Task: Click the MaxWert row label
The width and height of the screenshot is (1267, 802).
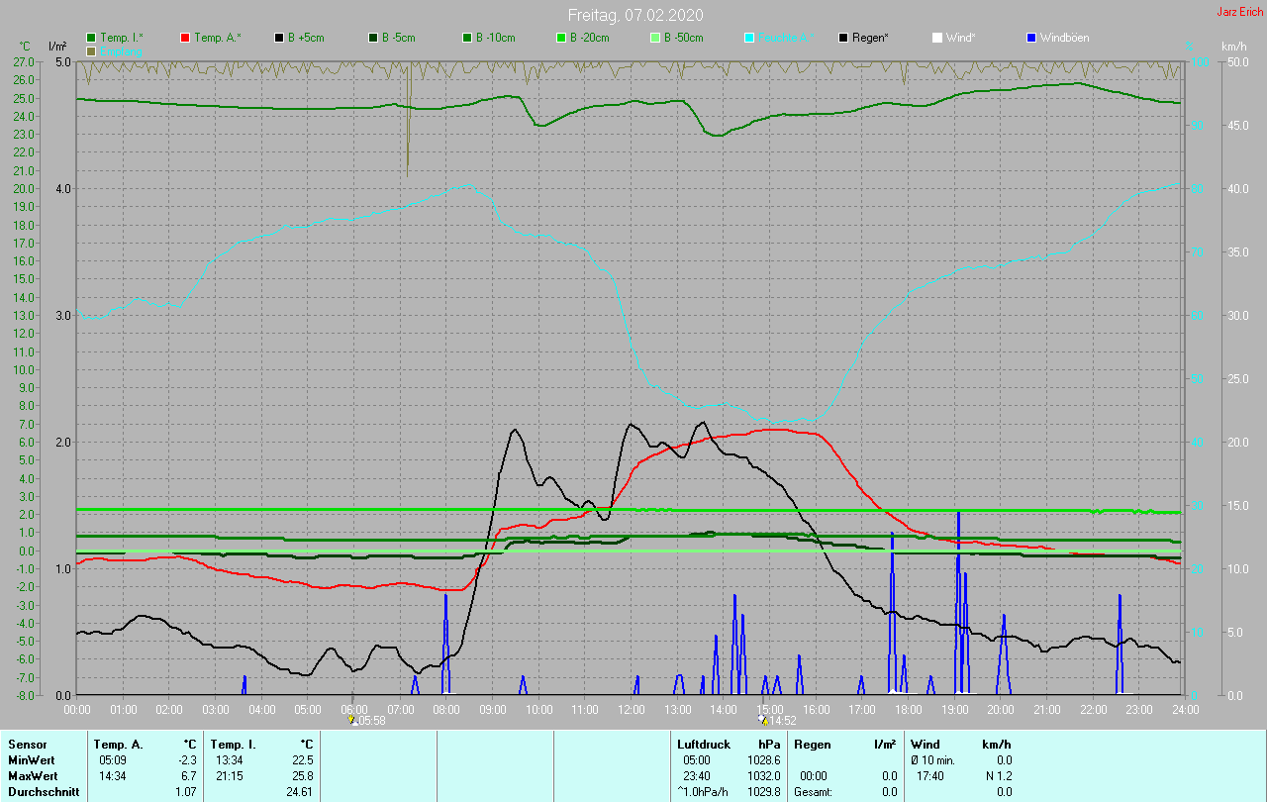Action: (33, 776)
